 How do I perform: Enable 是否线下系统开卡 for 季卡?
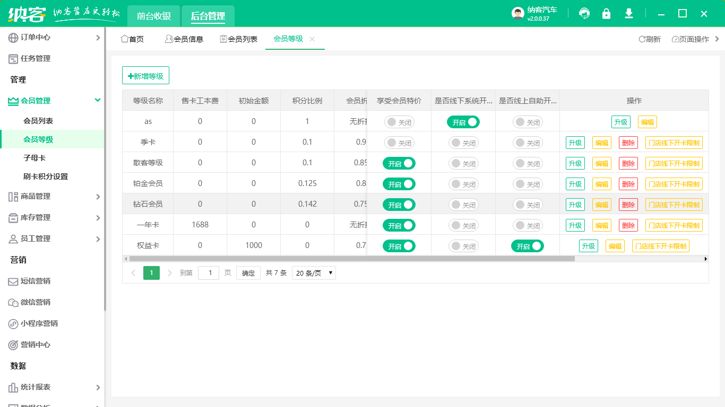coord(463,142)
